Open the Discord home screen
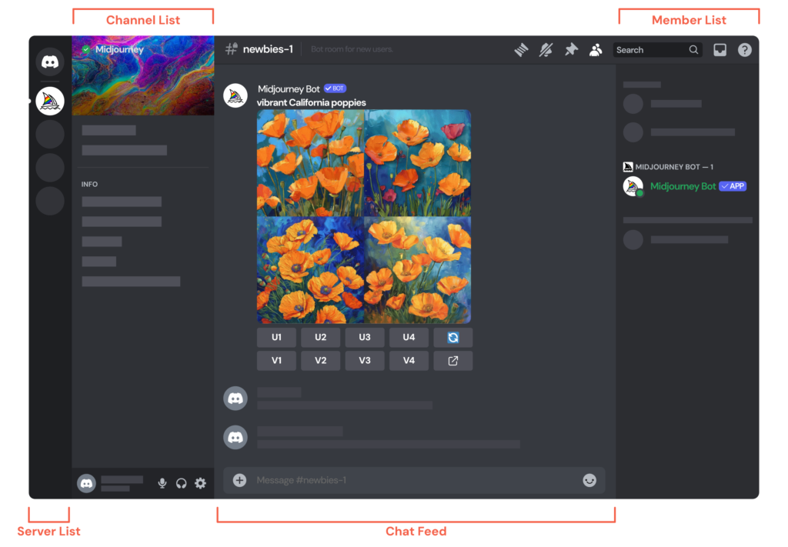Viewport: 788px width, 547px height. [x=49, y=61]
